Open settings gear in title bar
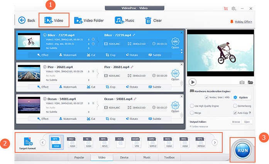 pos(233,8)
